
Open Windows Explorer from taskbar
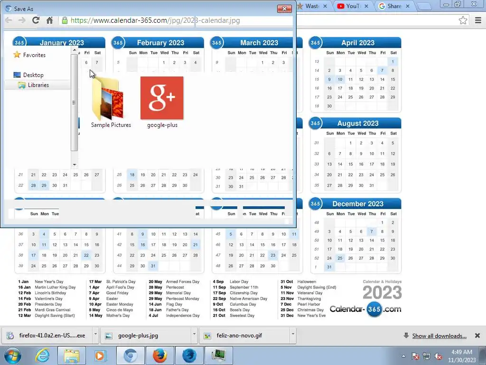tap(72, 355)
